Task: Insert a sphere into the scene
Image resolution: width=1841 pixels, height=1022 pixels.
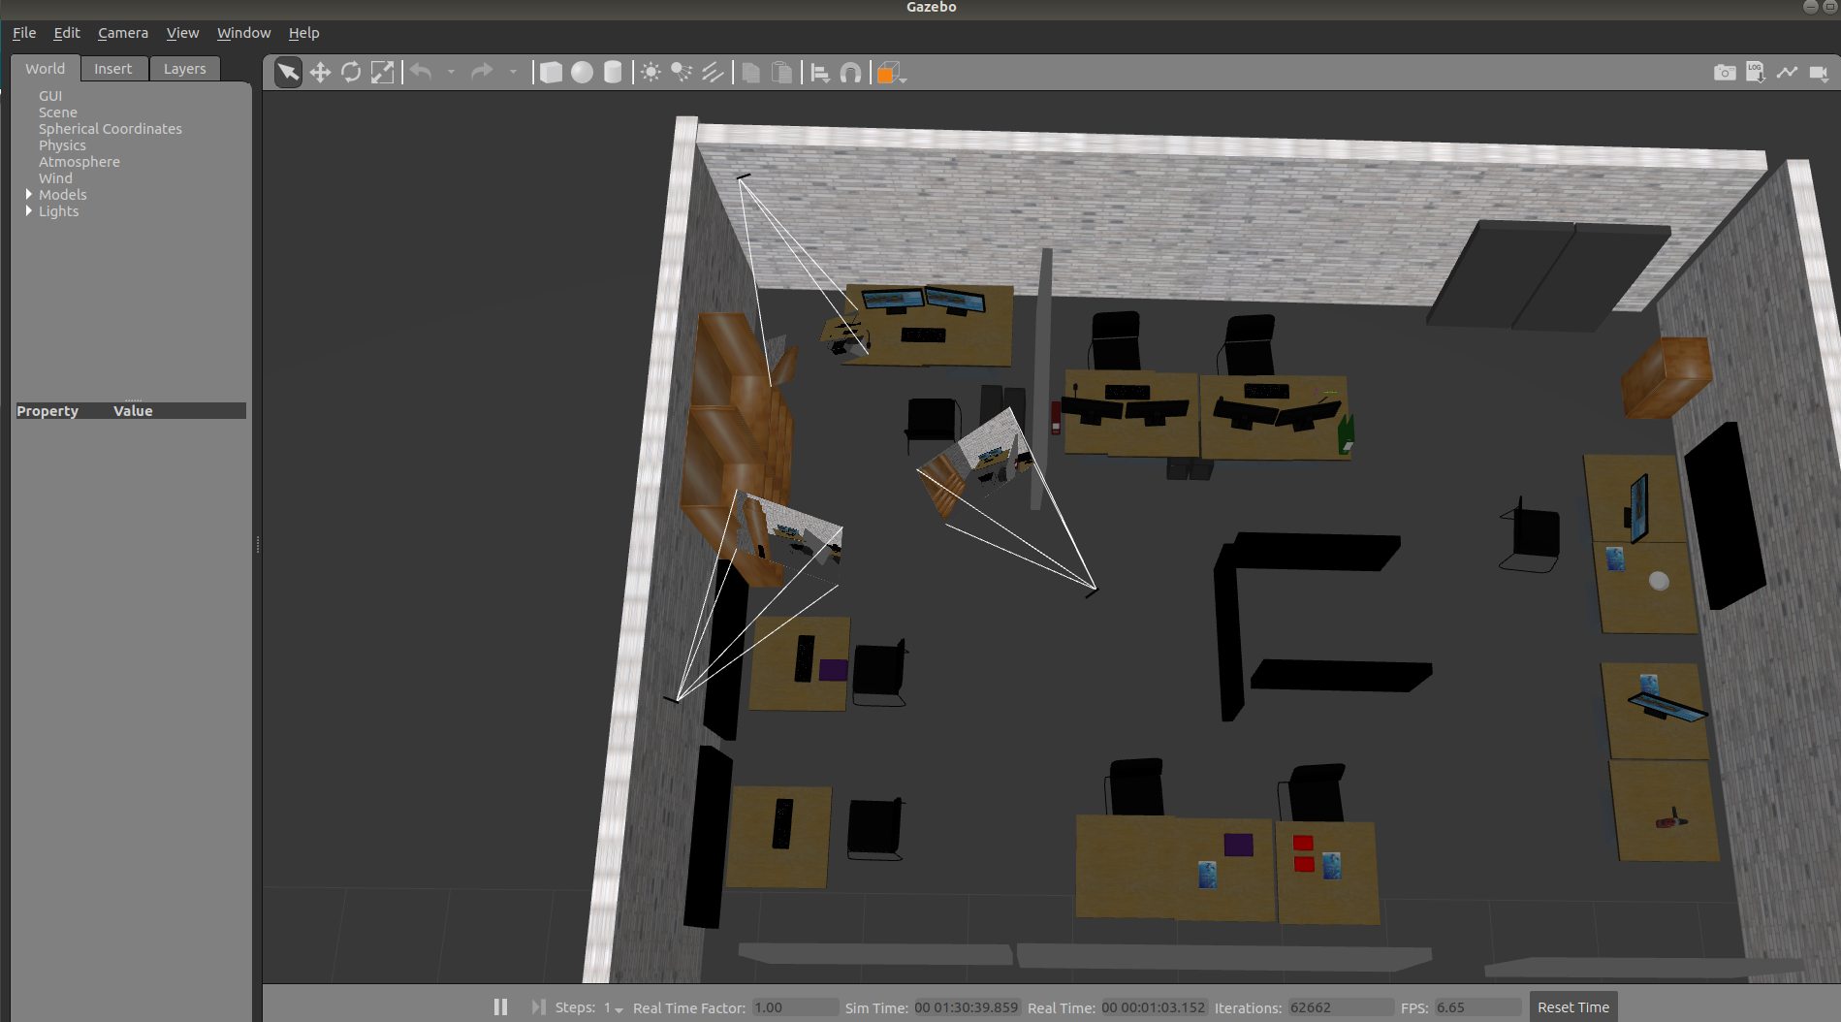Action: pyautogui.click(x=582, y=72)
